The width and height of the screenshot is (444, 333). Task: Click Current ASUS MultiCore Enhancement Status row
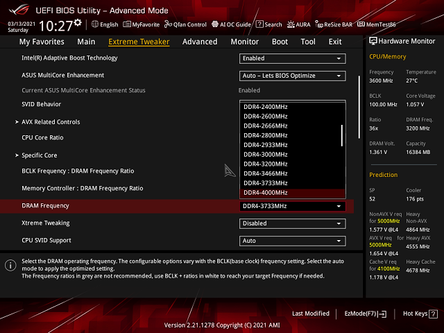[83, 90]
